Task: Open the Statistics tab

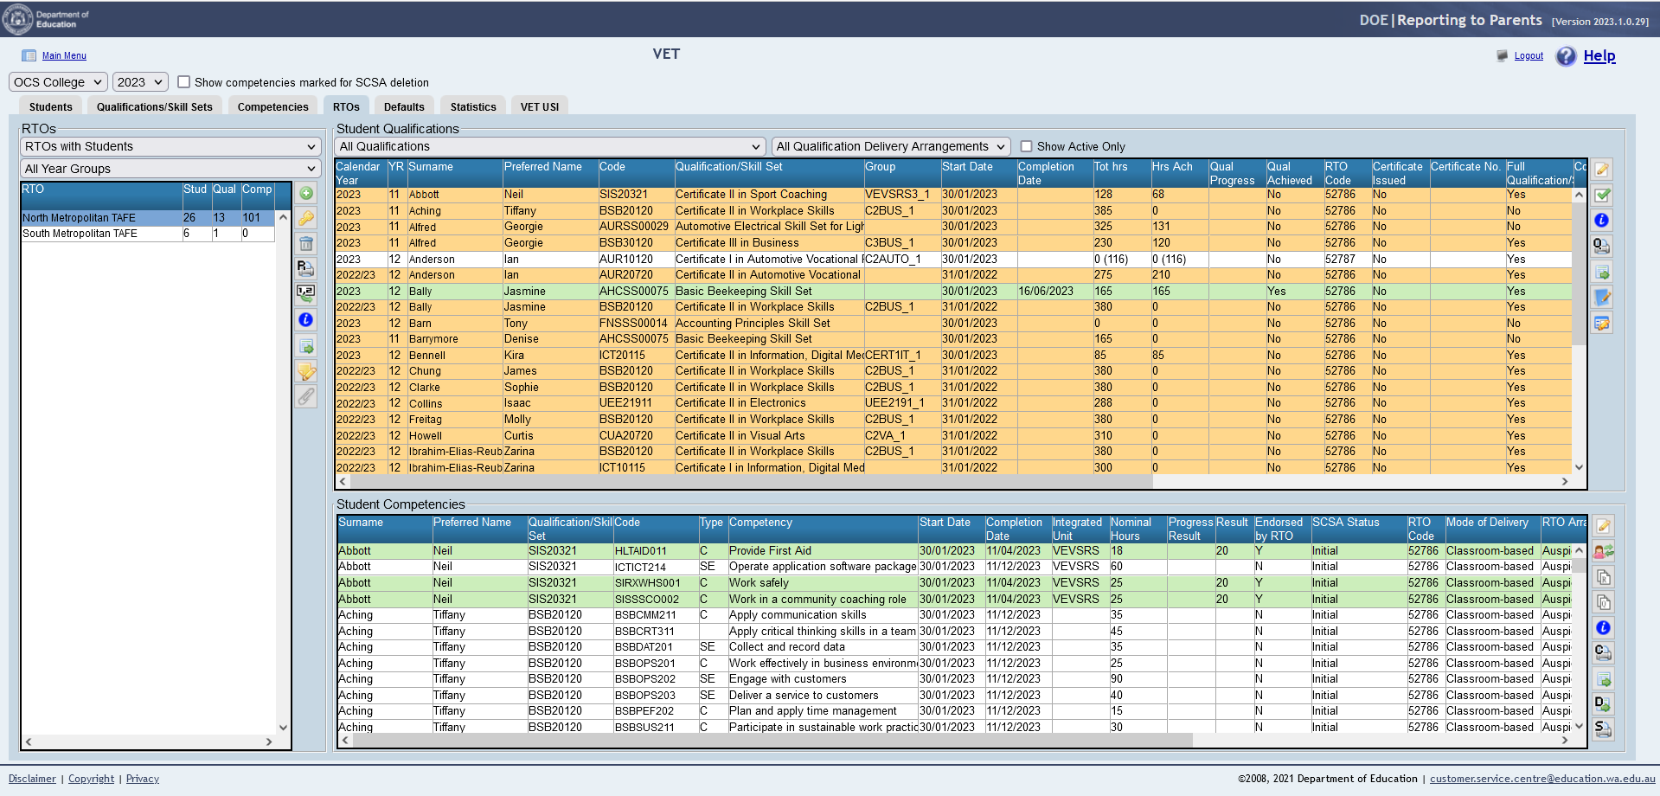Action: (x=473, y=107)
